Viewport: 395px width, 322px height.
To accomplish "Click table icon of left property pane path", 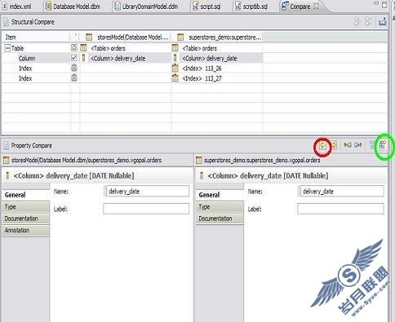I will [x=6, y=160].
